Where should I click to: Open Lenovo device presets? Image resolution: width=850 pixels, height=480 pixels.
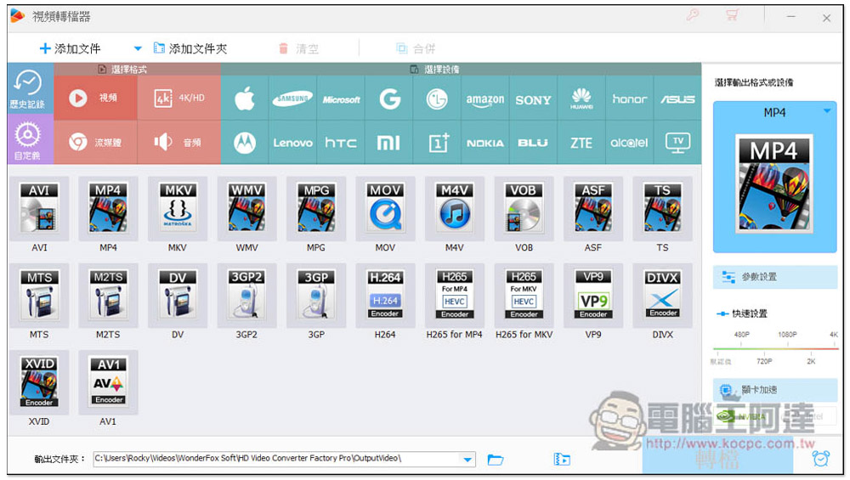pos(292,143)
